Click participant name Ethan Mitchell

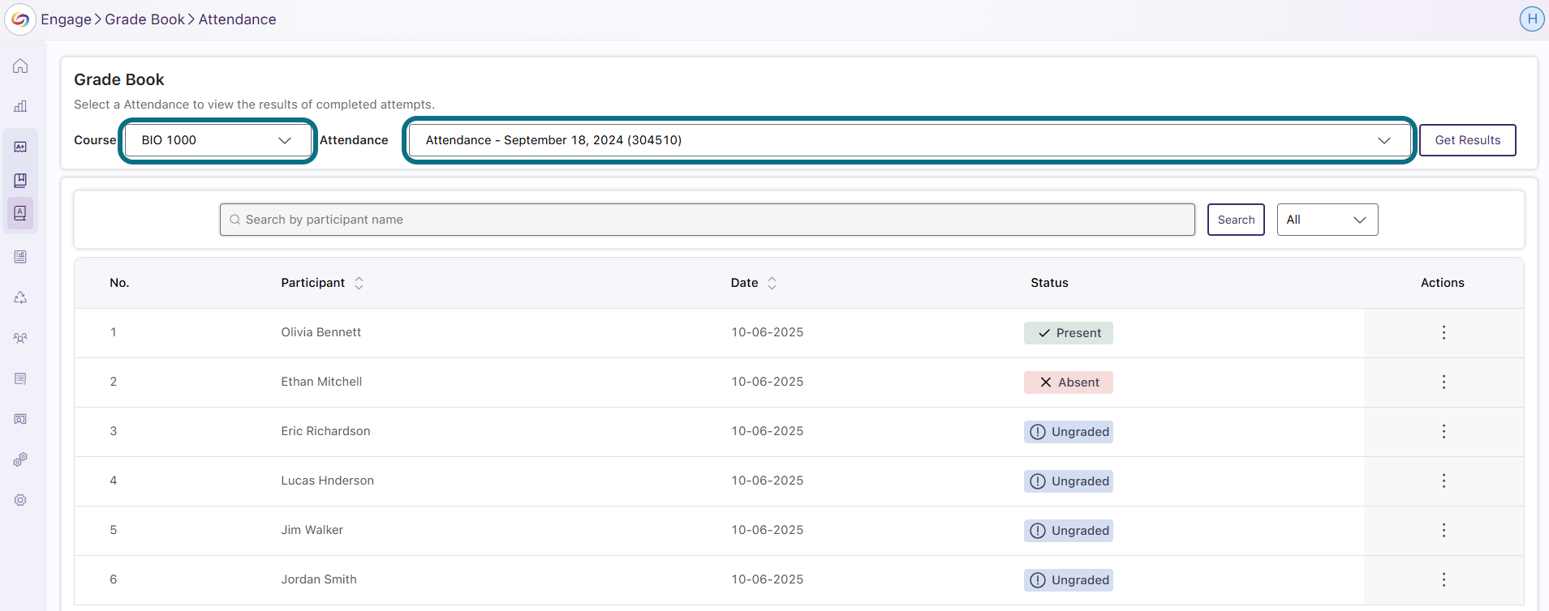point(321,382)
